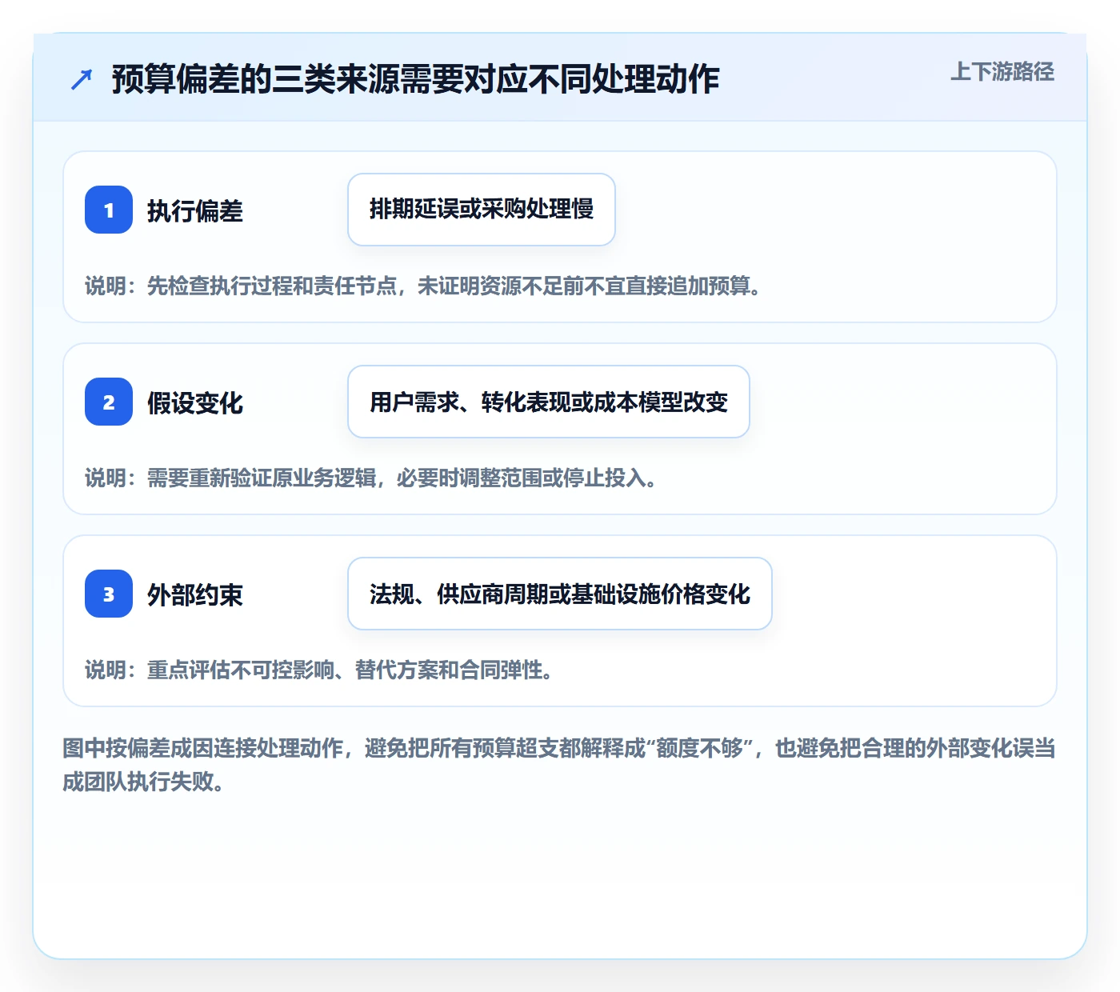
Task: Click the 上下游路径 label in the header
Action: 1002,72
